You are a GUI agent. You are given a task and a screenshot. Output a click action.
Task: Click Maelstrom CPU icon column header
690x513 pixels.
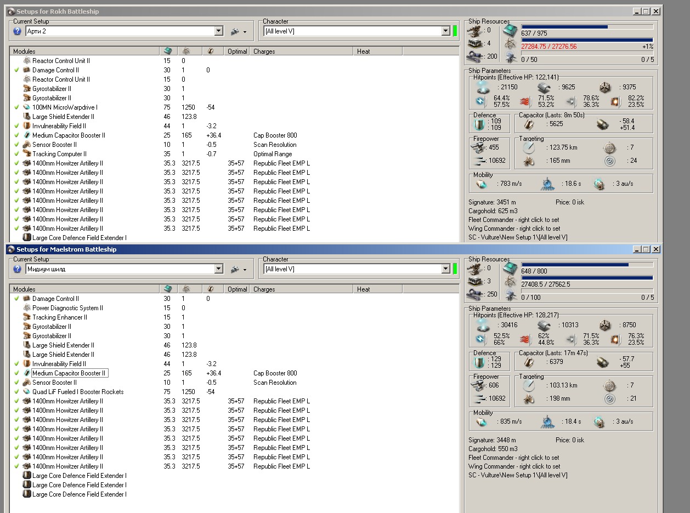(168, 289)
